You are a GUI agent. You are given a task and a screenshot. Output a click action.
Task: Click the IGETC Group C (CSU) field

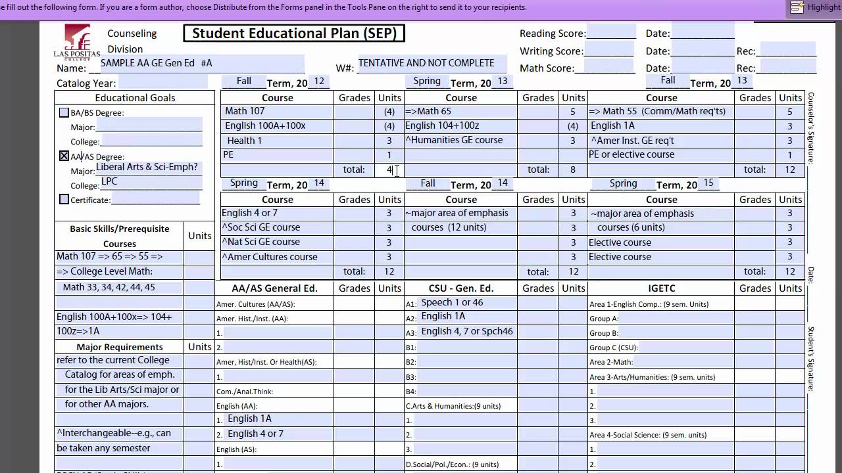click(x=686, y=348)
